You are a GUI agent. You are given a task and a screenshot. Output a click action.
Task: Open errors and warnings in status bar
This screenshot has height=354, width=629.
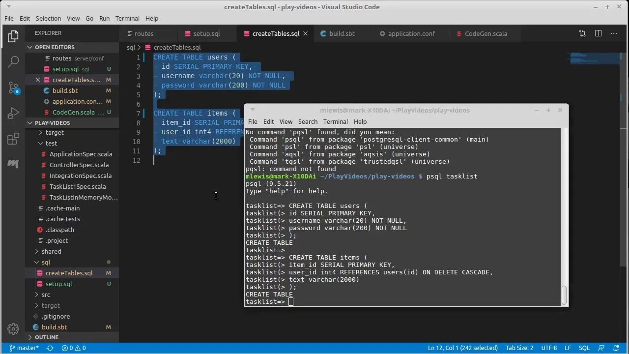tap(74, 348)
